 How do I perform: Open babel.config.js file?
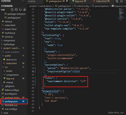12,90
